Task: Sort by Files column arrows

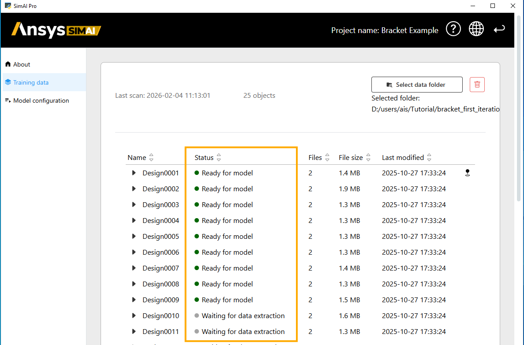Action: pos(327,157)
